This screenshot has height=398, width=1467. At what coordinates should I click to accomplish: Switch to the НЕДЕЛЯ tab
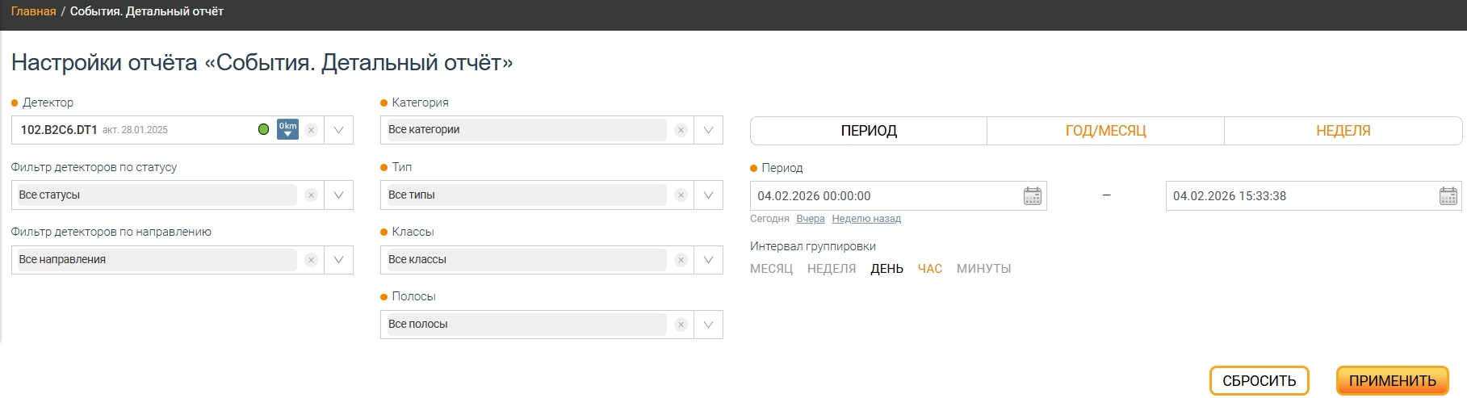point(1343,131)
